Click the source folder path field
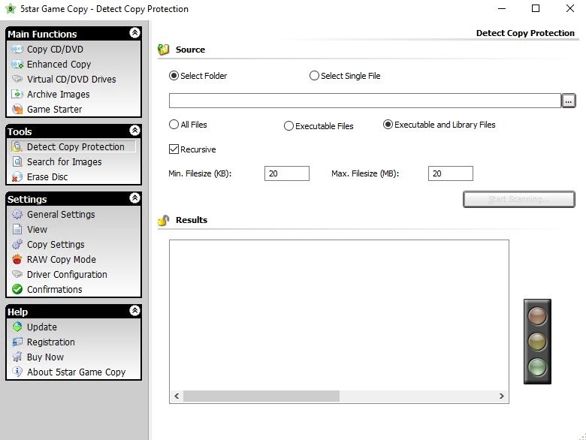 click(x=365, y=101)
